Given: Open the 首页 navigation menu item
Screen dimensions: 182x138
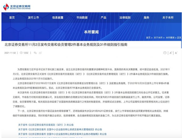Looking at the screenshot, I should (12, 18).
